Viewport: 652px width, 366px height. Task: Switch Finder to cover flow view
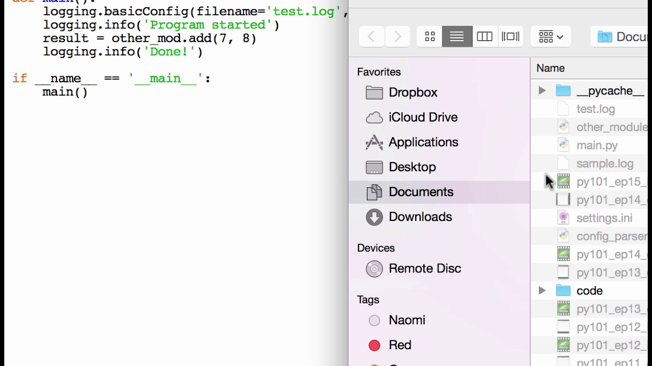click(x=510, y=37)
